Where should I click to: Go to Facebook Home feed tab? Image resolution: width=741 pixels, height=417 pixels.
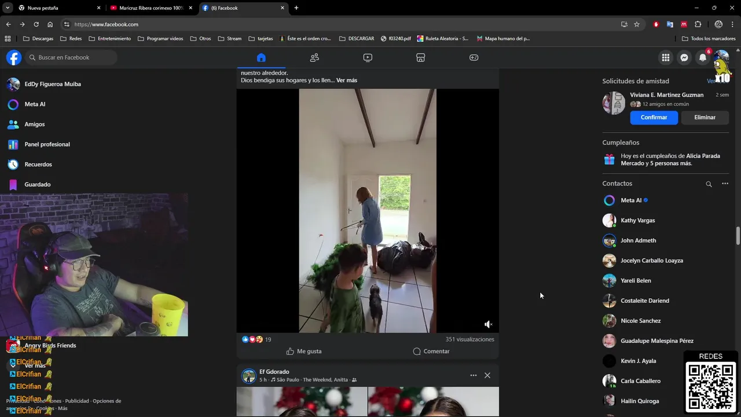[x=261, y=57]
